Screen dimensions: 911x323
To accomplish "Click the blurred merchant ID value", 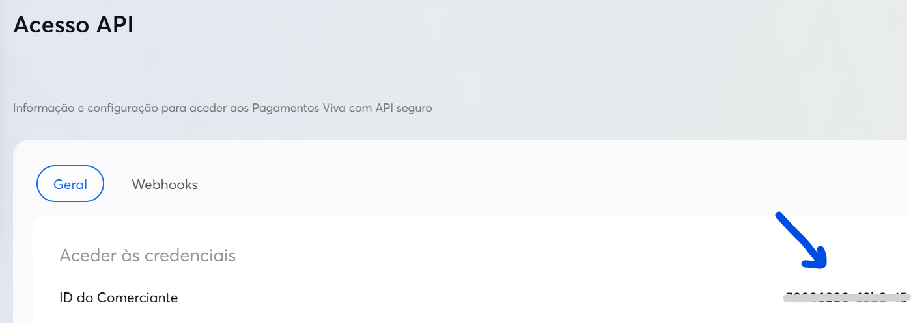I will pyautogui.click(x=845, y=298).
